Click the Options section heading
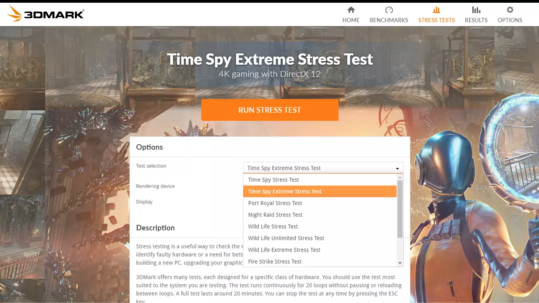Viewport: 539px width, 303px height. [149, 147]
